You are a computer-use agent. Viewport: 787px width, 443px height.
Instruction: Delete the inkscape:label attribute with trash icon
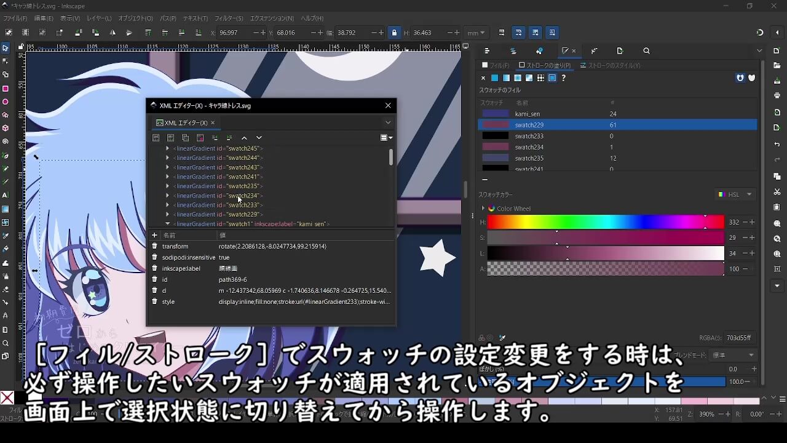tap(155, 268)
